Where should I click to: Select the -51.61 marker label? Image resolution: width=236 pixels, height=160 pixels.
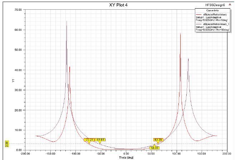pos(100,140)
